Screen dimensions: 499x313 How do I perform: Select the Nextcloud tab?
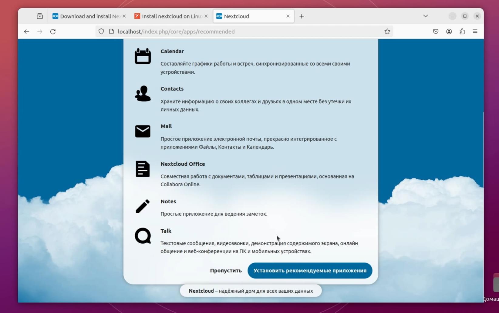[x=253, y=16]
